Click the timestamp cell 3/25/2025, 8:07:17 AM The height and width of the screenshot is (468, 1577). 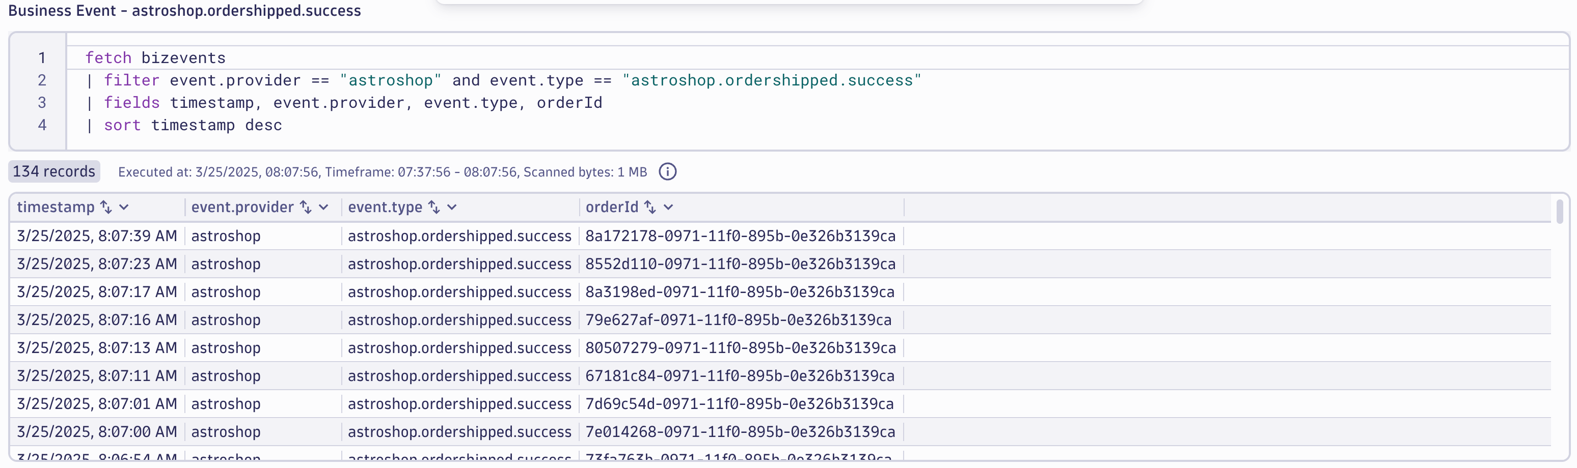[x=97, y=292]
